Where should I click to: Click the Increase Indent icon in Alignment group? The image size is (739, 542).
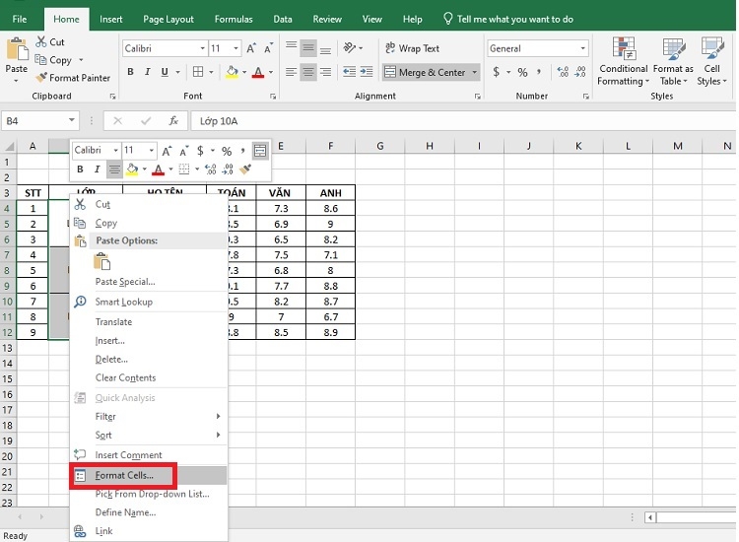click(367, 72)
